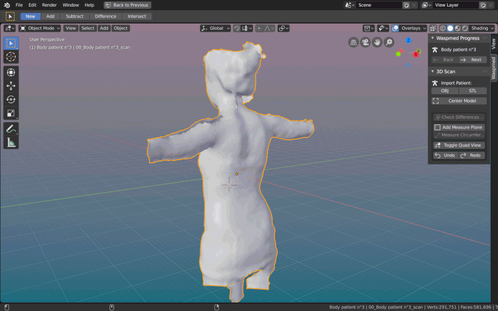The width and height of the screenshot is (498, 311).
Task: Click the 3D cursor crosshair in viewport
Action: point(229,185)
